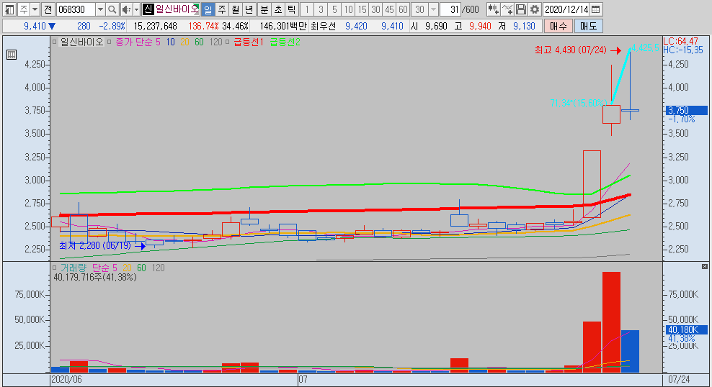Select the 60-day moving average legend

tap(199, 42)
